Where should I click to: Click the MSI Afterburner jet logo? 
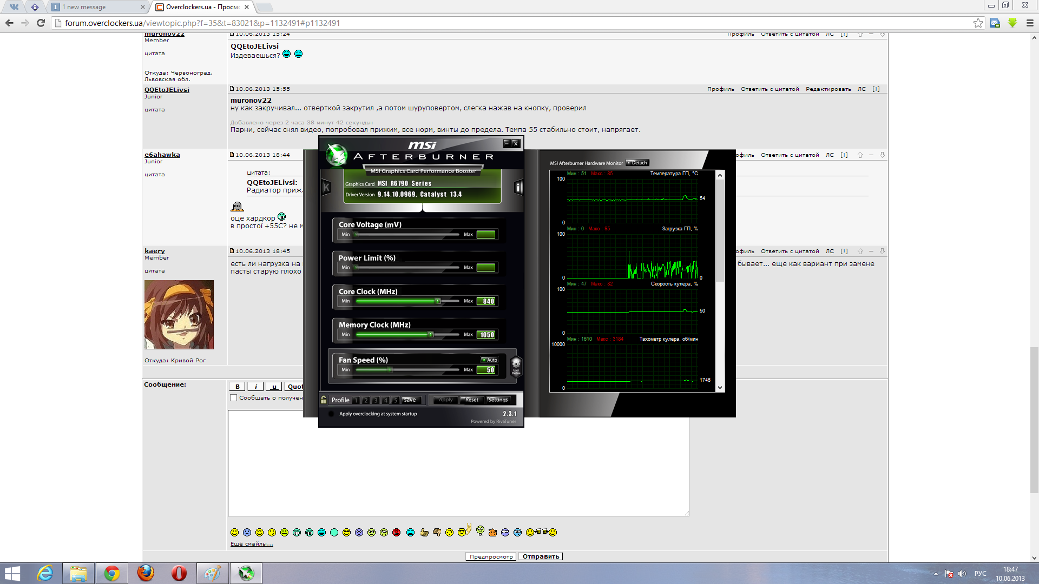coord(336,155)
